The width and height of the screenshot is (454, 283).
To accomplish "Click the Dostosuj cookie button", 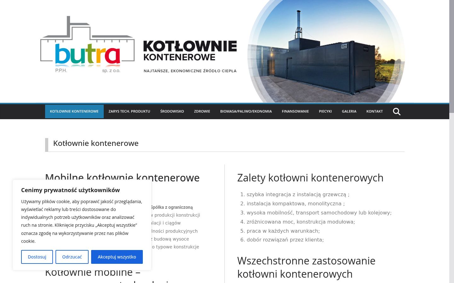I will pyautogui.click(x=37, y=257).
